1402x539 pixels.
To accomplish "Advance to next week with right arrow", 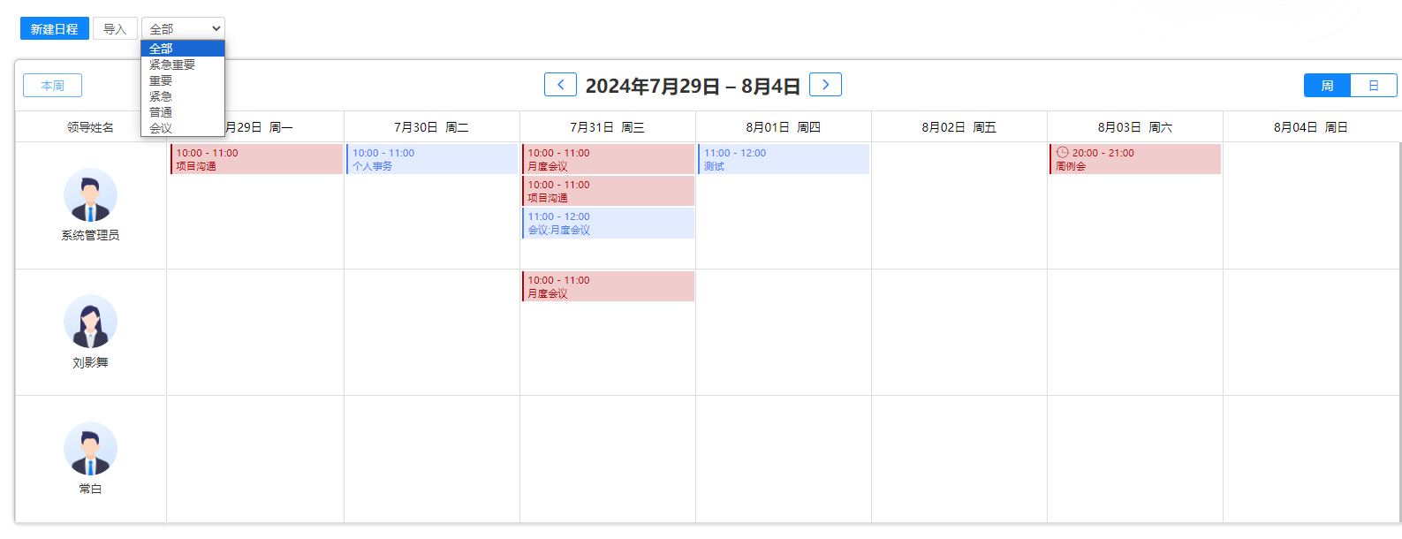I will [825, 85].
